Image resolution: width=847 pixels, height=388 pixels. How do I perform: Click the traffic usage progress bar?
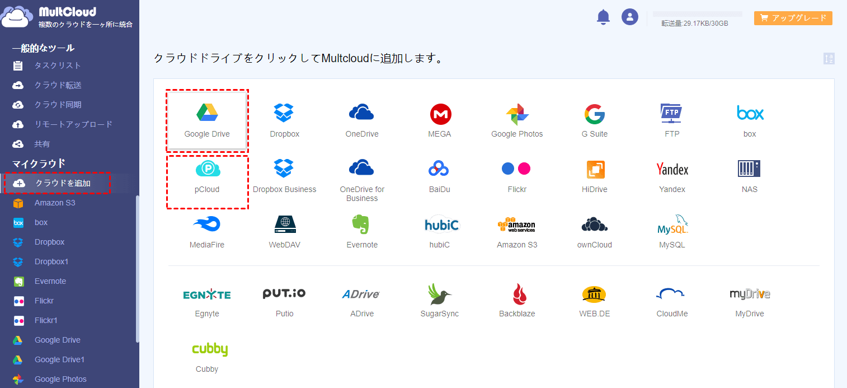[698, 14]
